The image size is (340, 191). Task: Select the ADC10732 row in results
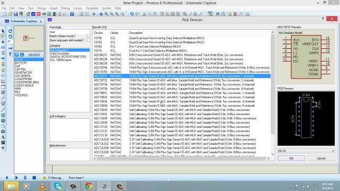pos(182,80)
